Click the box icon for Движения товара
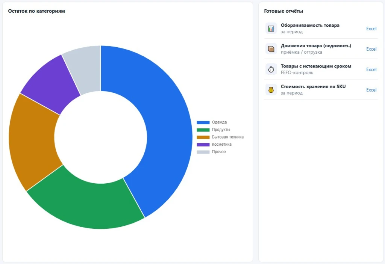This screenshot has width=385, height=264. (x=271, y=49)
